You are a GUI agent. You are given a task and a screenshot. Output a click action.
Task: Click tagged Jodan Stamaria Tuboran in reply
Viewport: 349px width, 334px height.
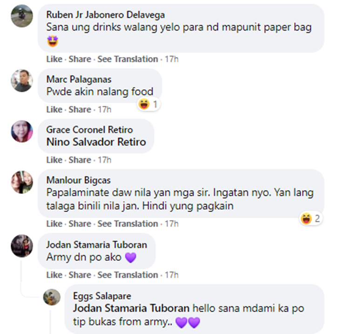tap(131, 308)
